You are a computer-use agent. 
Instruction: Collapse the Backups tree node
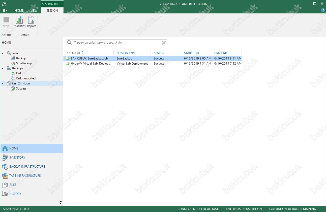coord(3,68)
